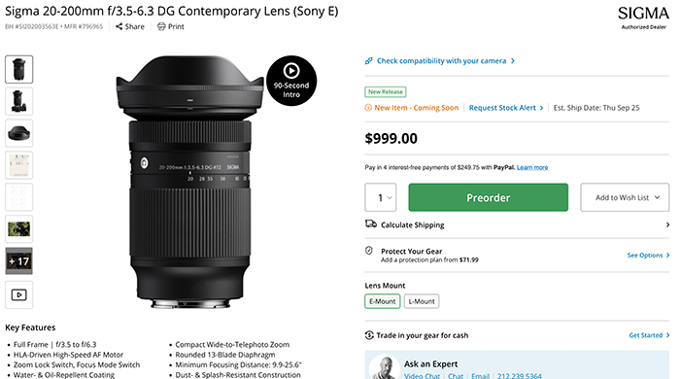Select the lens with camera thumbnail
The width and height of the screenshot is (680, 379).
[19, 101]
